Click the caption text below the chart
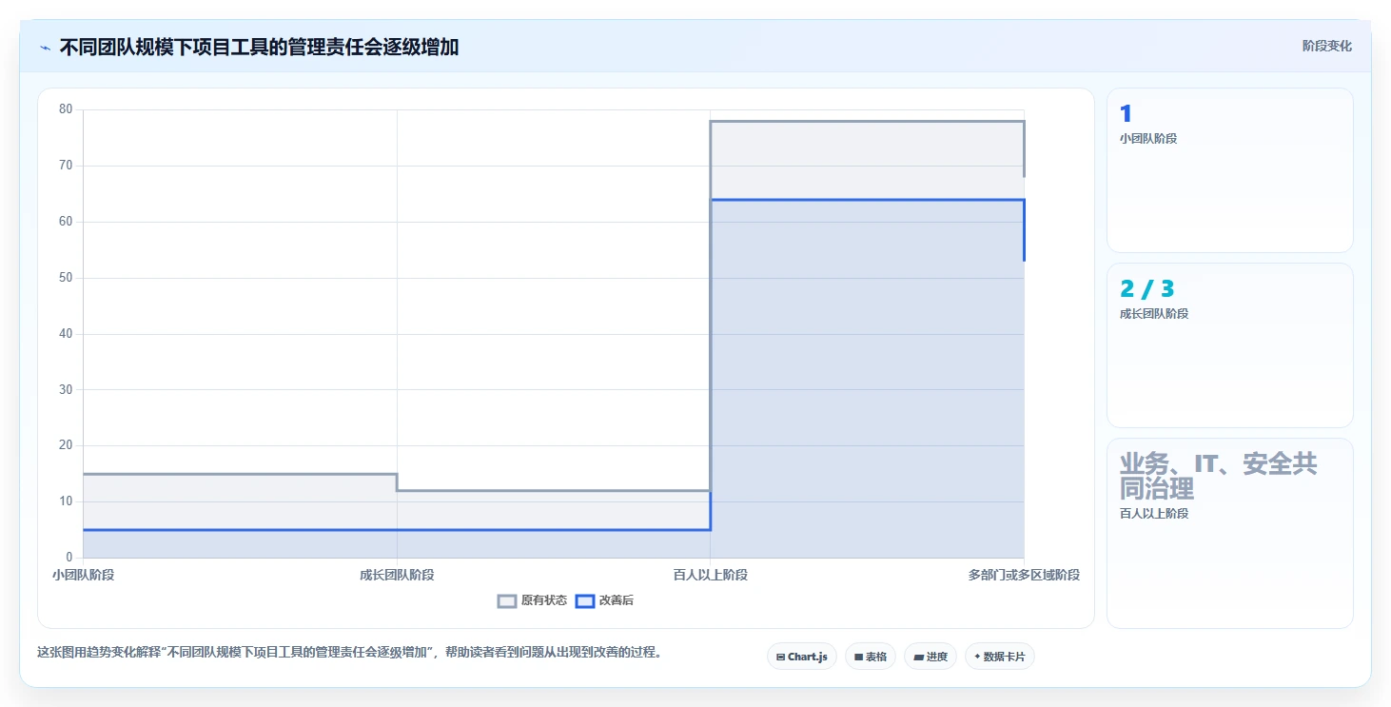Image resolution: width=1391 pixels, height=707 pixels. [x=349, y=653]
